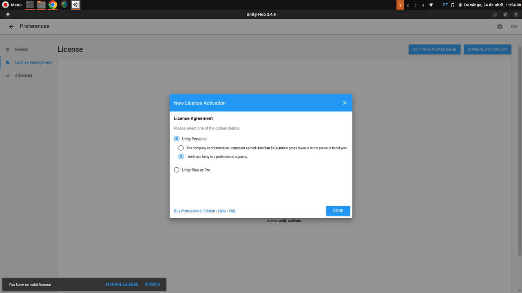Click the Unity Hub taskbar icon
Image resolution: width=522 pixels, height=293 pixels.
[x=75, y=5]
